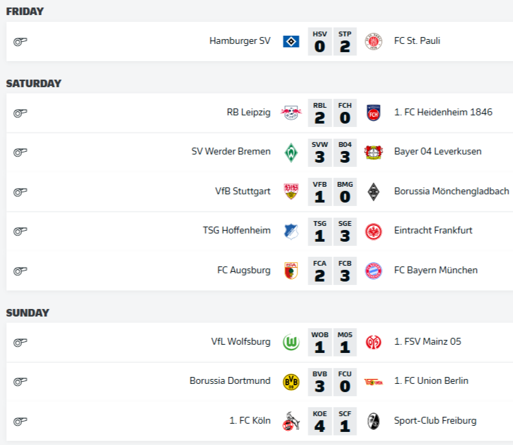Select the TSG Hoffenheim team name

tap(236, 231)
